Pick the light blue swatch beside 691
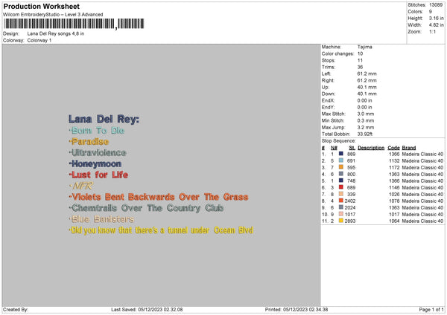The width and height of the screenshot is (447, 315). (341, 160)
